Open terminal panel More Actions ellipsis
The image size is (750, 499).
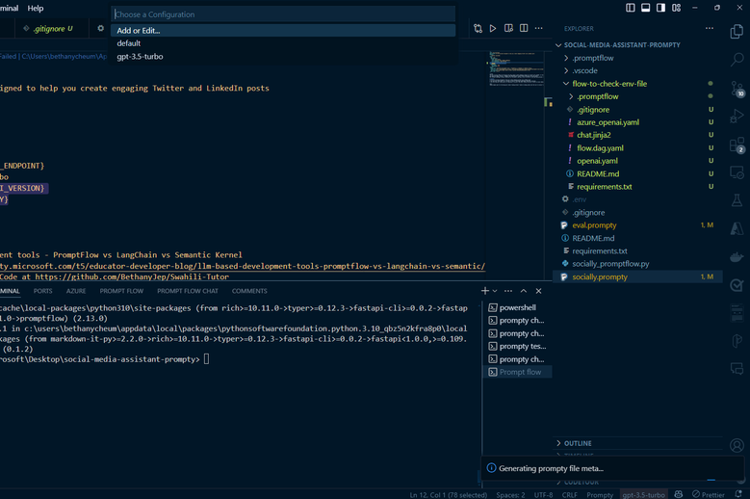click(508, 291)
